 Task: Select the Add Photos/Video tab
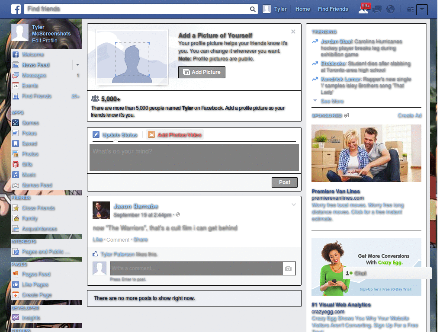click(x=175, y=135)
